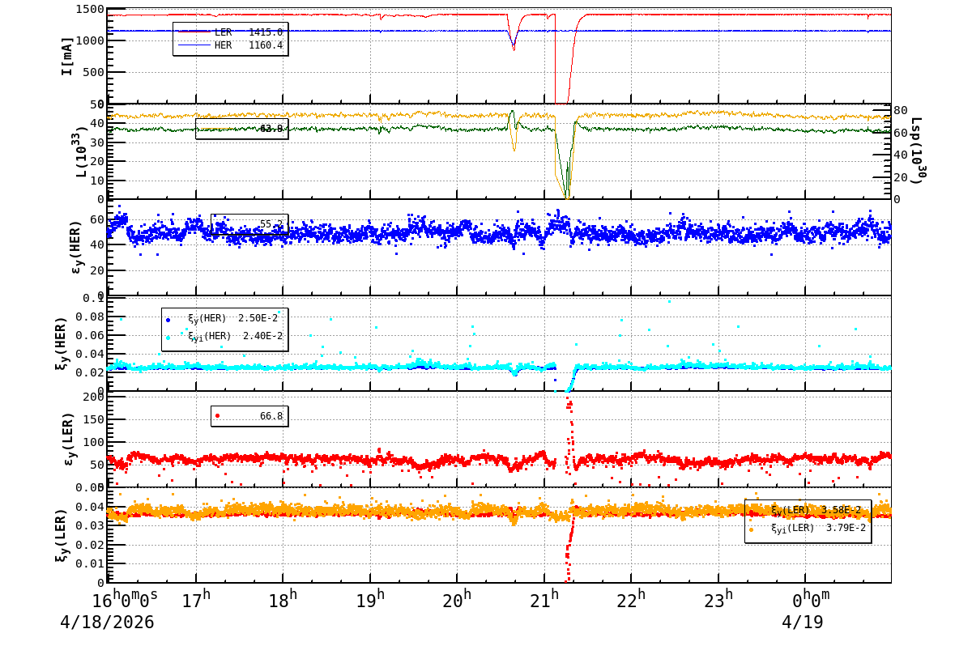This screenshot has width=972, height=646.
Task: Click the 23h time tick label
Action: (x=718, y=599)
